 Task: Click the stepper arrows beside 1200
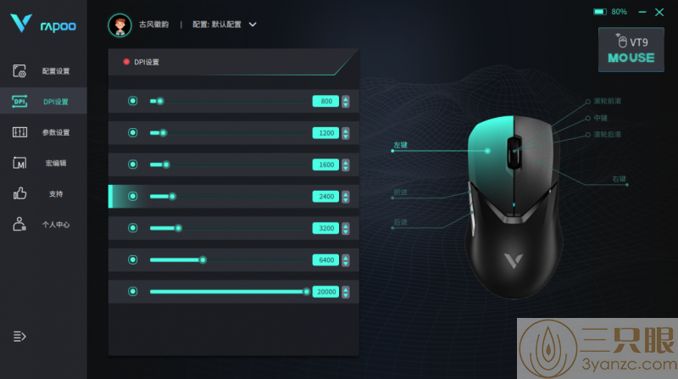click(346, 133)
